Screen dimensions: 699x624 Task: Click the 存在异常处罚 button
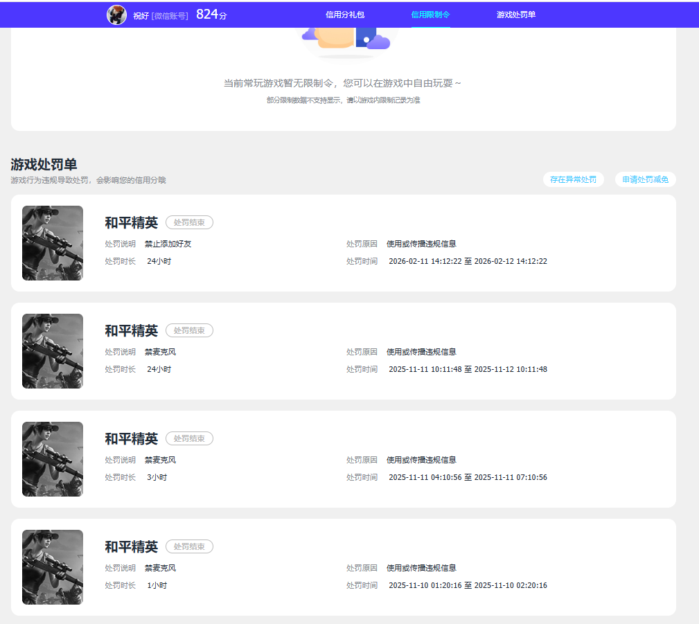[x=574, y=179]
